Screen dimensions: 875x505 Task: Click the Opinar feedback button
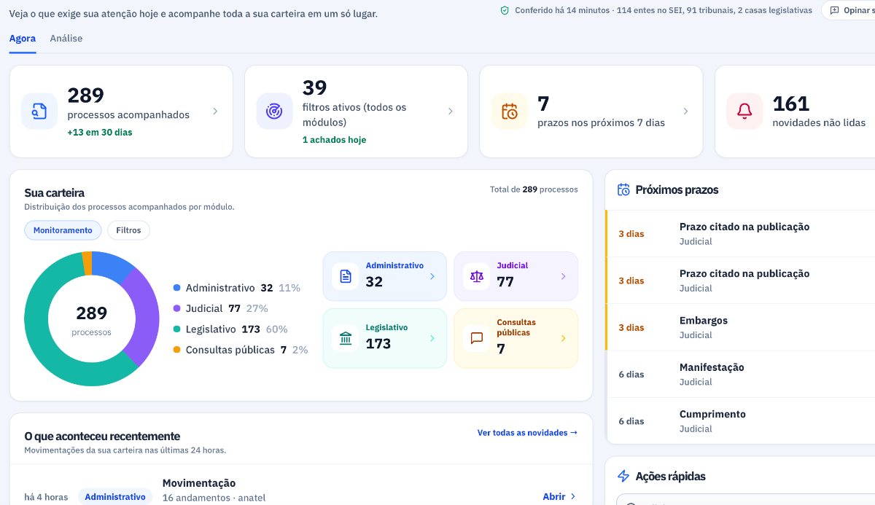click(x=849, y=10)
